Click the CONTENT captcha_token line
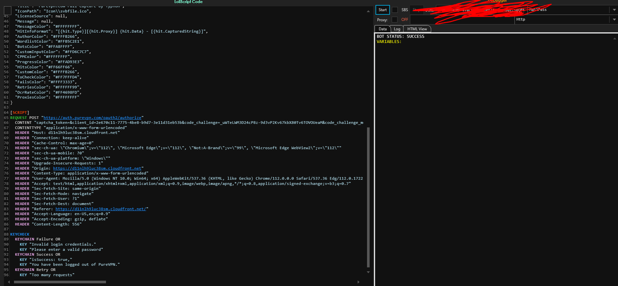Screen dimensions: 618x286 click(x=189, y=123)
